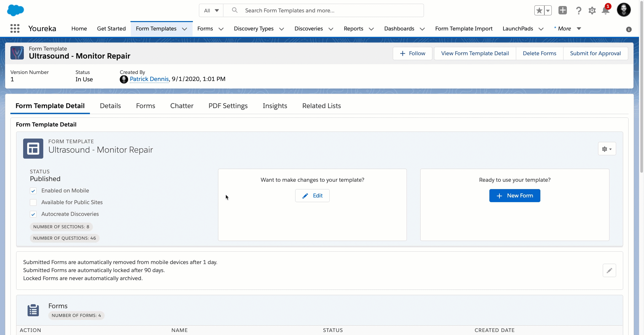Screen dimensions: 644x335
Task: Click the STATUS column header in Forms table
Action: (x=333, y=330)
